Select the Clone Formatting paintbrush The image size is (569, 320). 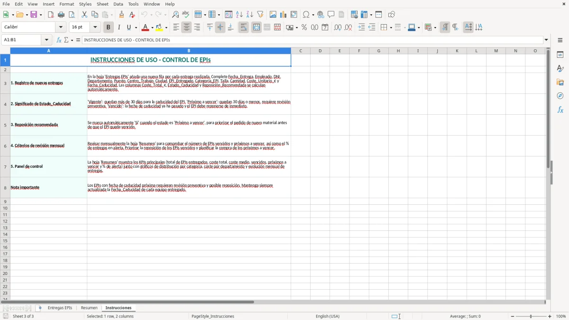coord(122,15)
